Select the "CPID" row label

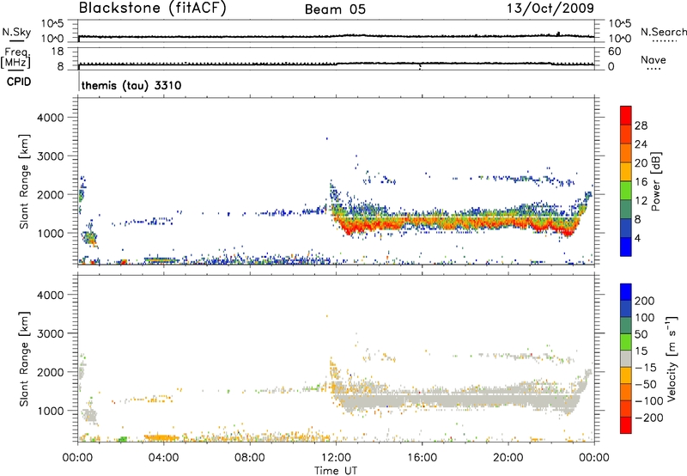[18, 82]
